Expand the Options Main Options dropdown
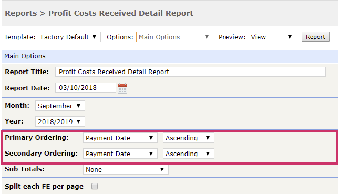This screenshot has height=194, width=339. tap(174, 37)
